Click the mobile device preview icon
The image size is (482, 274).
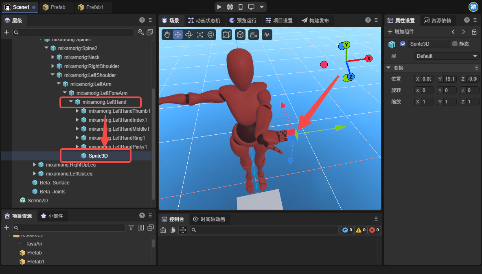point(241,7)
